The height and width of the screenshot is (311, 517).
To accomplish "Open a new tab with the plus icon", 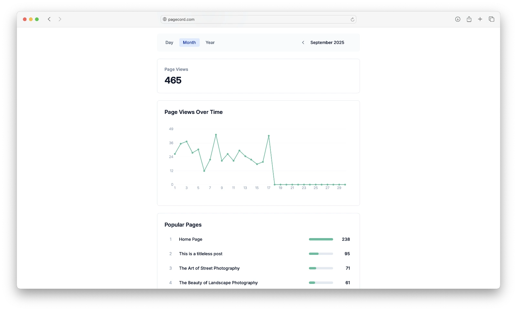I will tap(480, 19).
